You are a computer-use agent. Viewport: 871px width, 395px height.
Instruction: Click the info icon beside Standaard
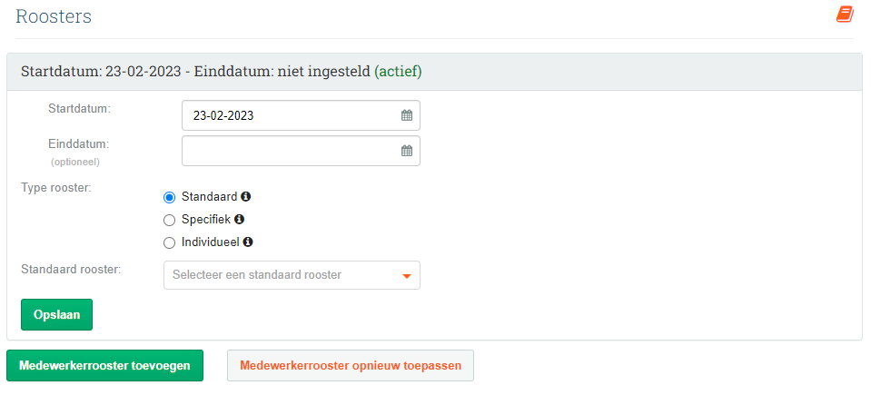click(x=245, y=196)
